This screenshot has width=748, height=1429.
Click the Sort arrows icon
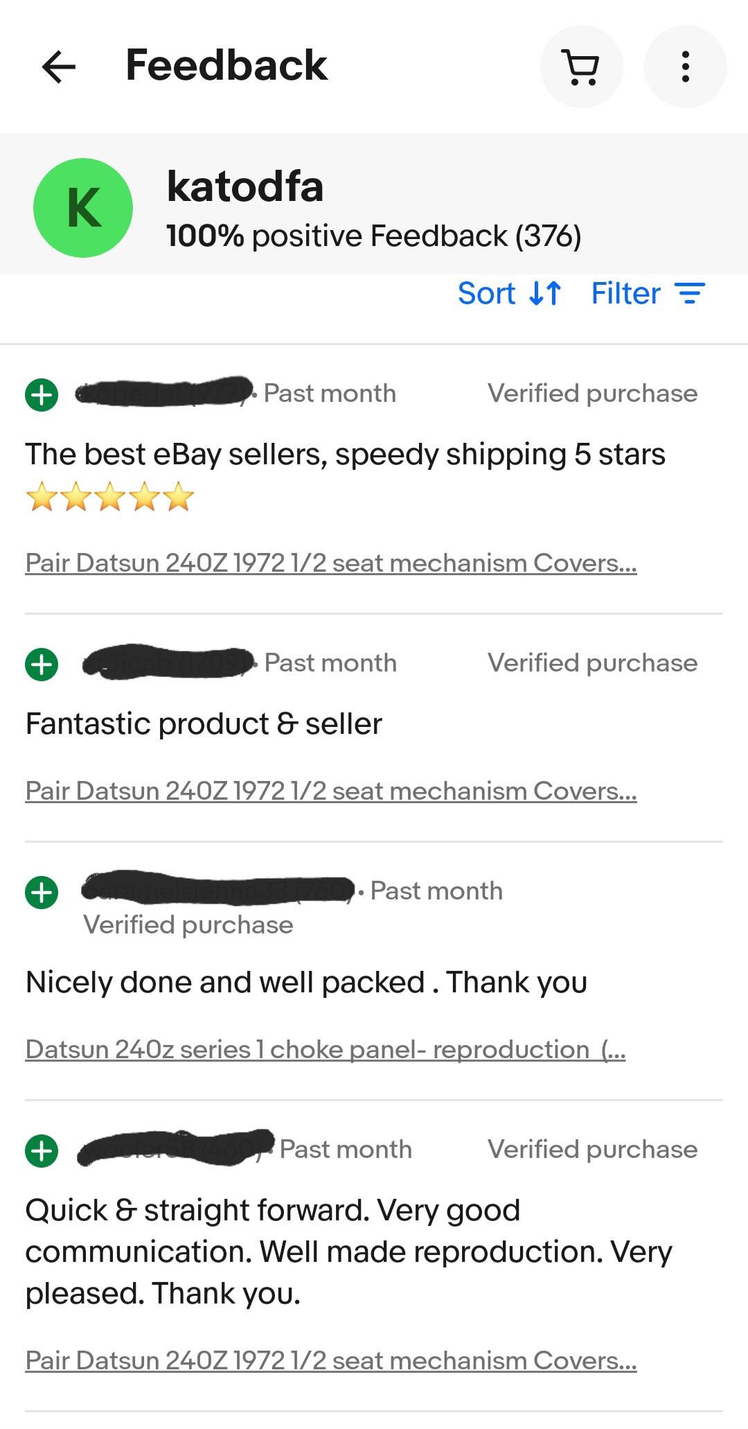[544, 293]
